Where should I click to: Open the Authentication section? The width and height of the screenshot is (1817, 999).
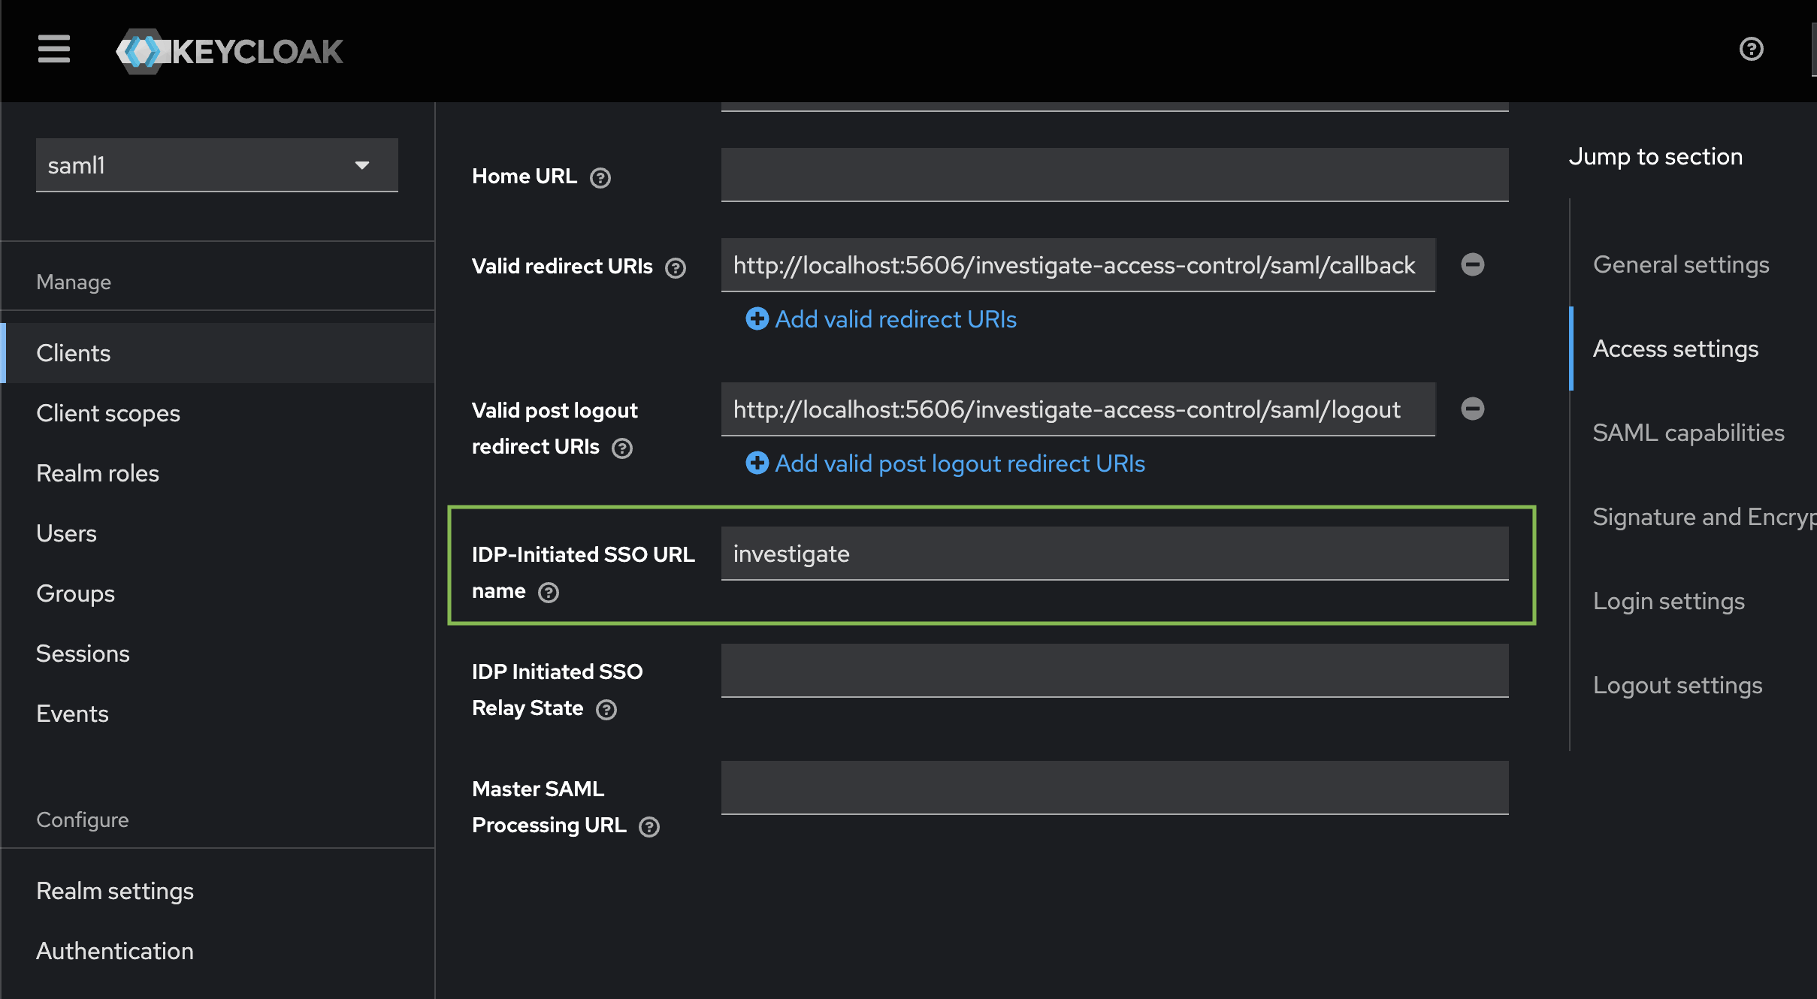pos(114,951)
